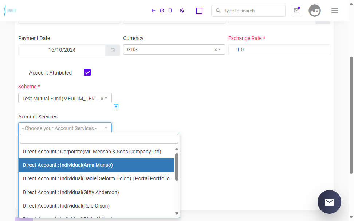Open the hamburger menu
The width and height of the screenshot is (354, 221).
335,11
